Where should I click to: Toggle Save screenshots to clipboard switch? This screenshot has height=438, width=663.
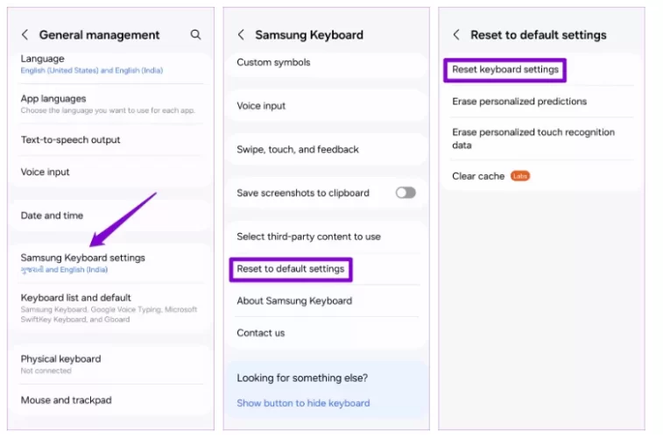click(x=405, y=193)
